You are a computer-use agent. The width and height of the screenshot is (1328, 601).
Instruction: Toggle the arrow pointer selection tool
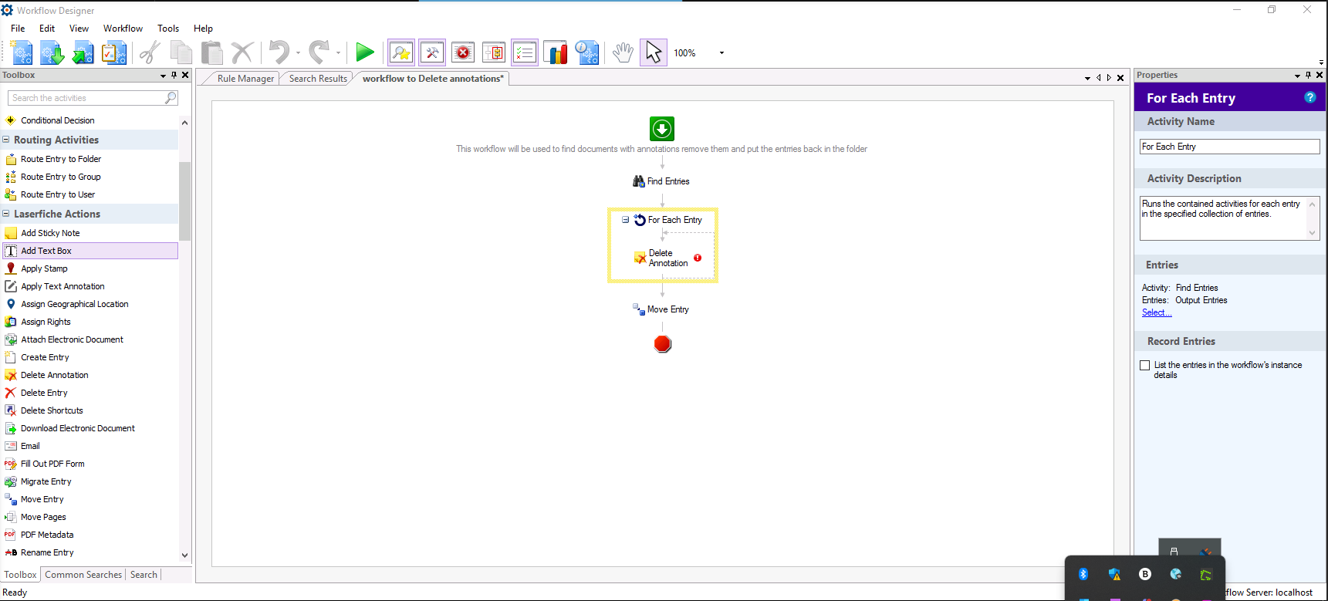pyautogui.click(x=654, y=52)
